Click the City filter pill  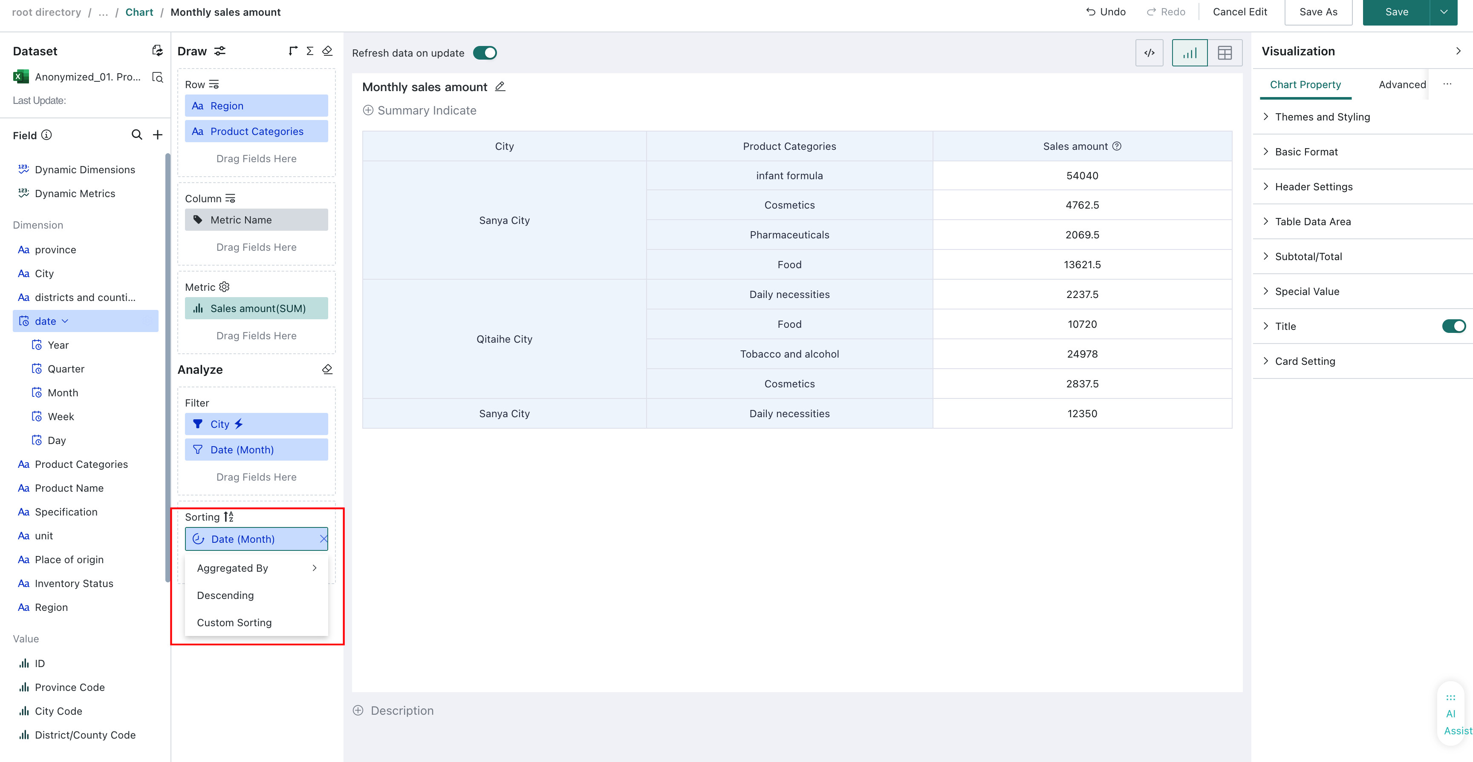[x=256, y=424]
